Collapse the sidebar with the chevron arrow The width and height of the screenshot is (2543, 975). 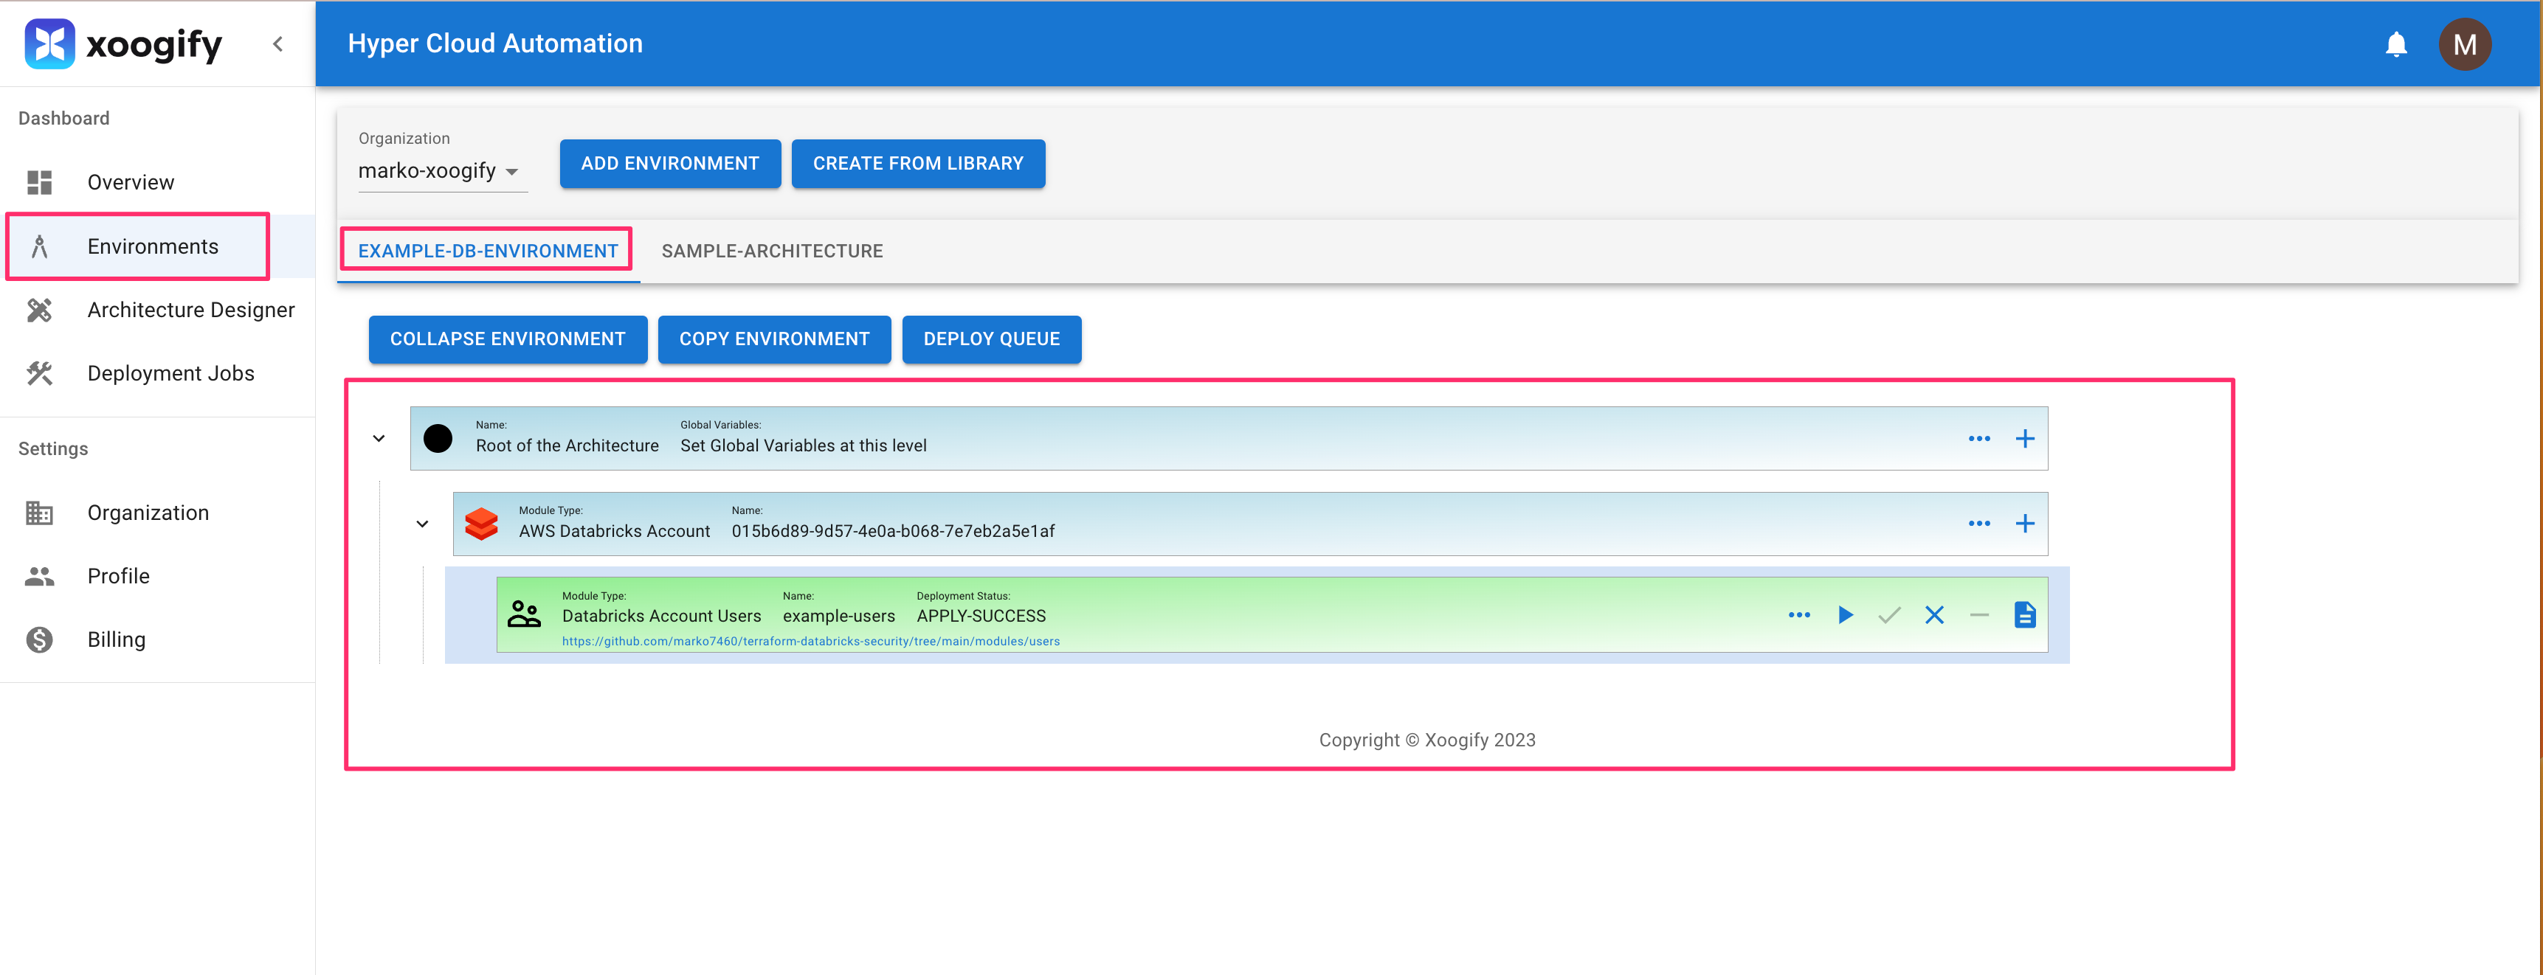[x=278, y=44]
